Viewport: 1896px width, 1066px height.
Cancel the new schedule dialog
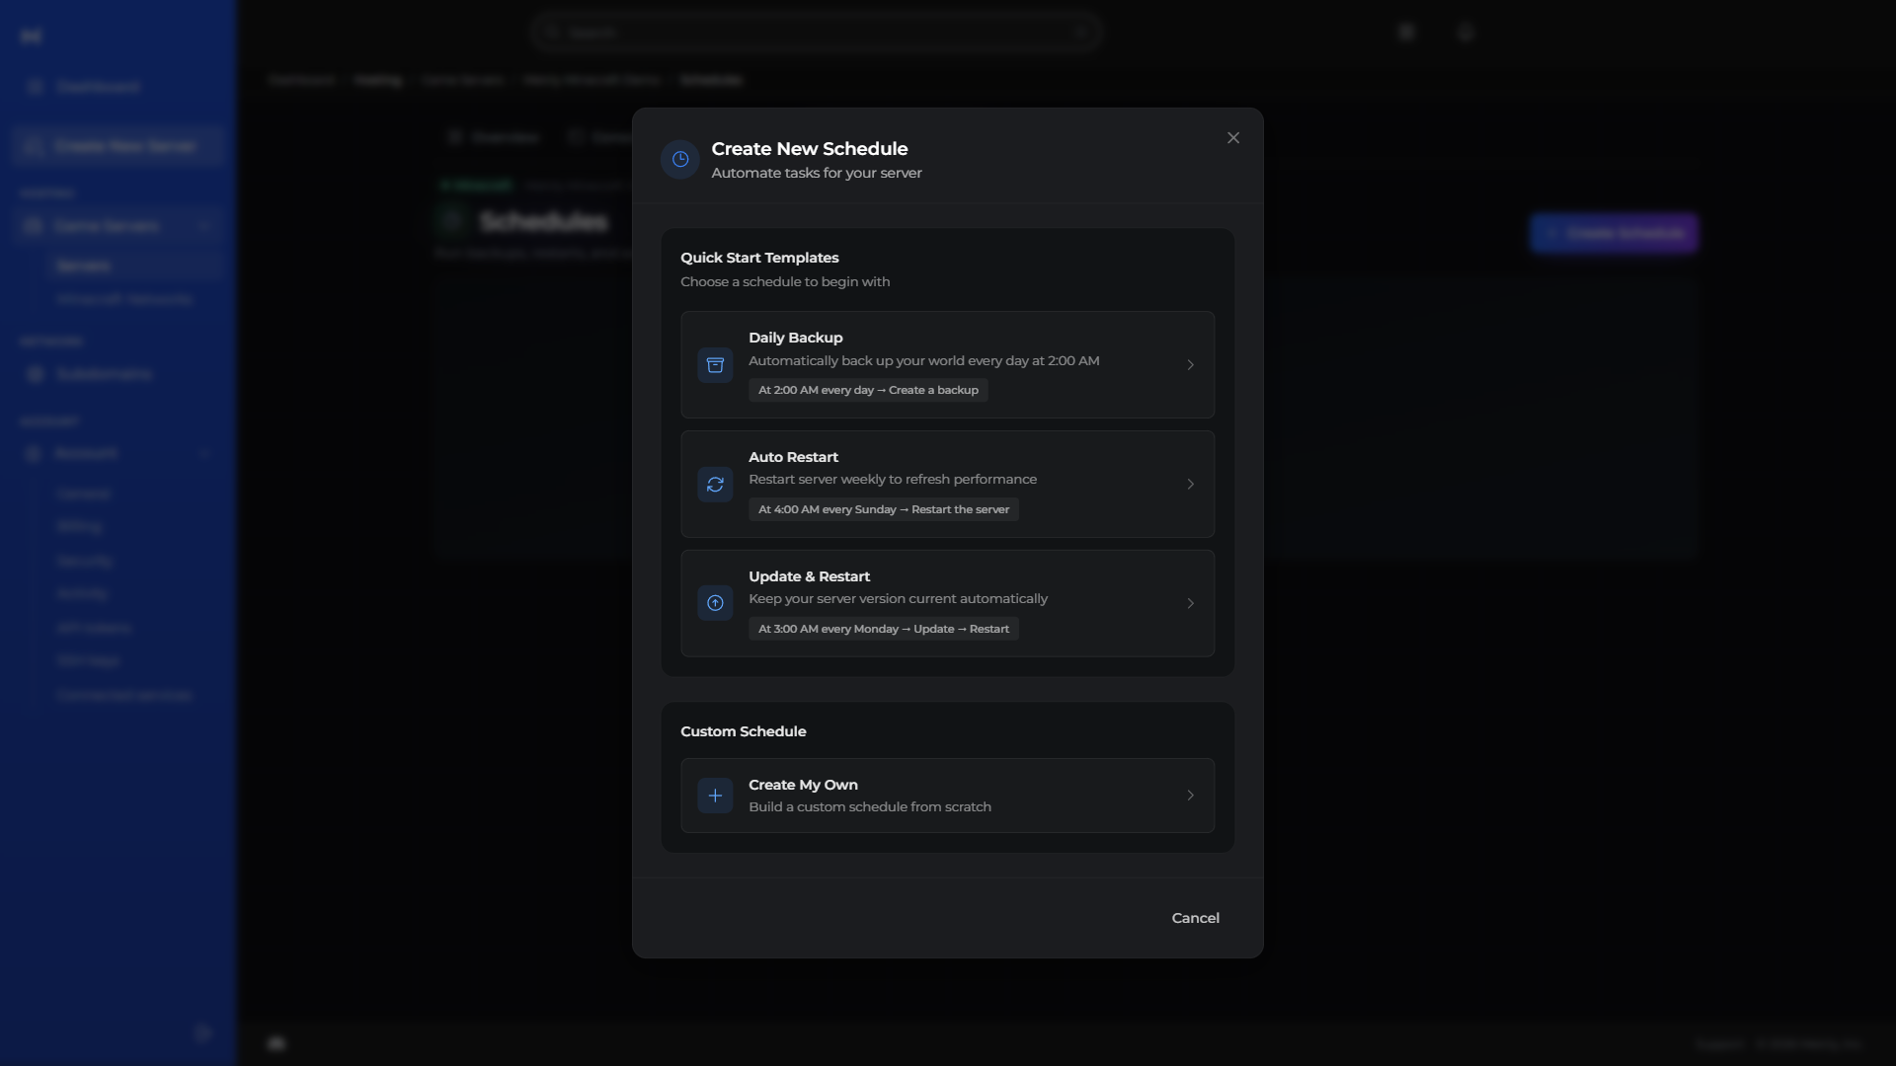point(1195,918)
